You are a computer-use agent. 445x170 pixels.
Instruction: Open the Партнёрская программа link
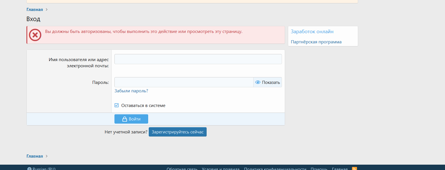pyautogui.click(x=316, y=42)
